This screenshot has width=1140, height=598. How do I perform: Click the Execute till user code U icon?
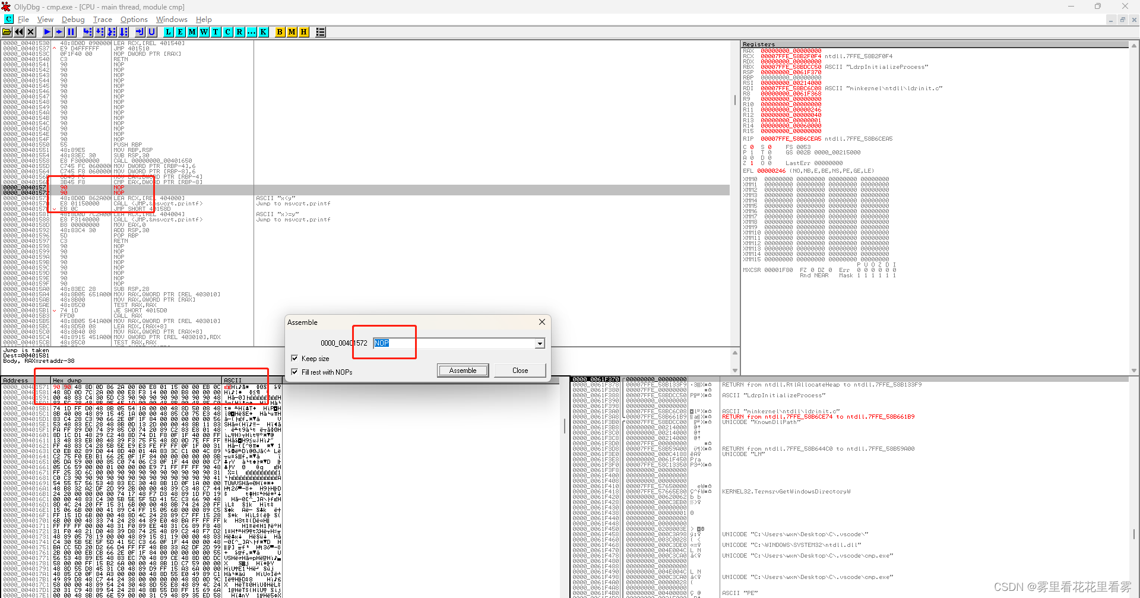(152, 32)
